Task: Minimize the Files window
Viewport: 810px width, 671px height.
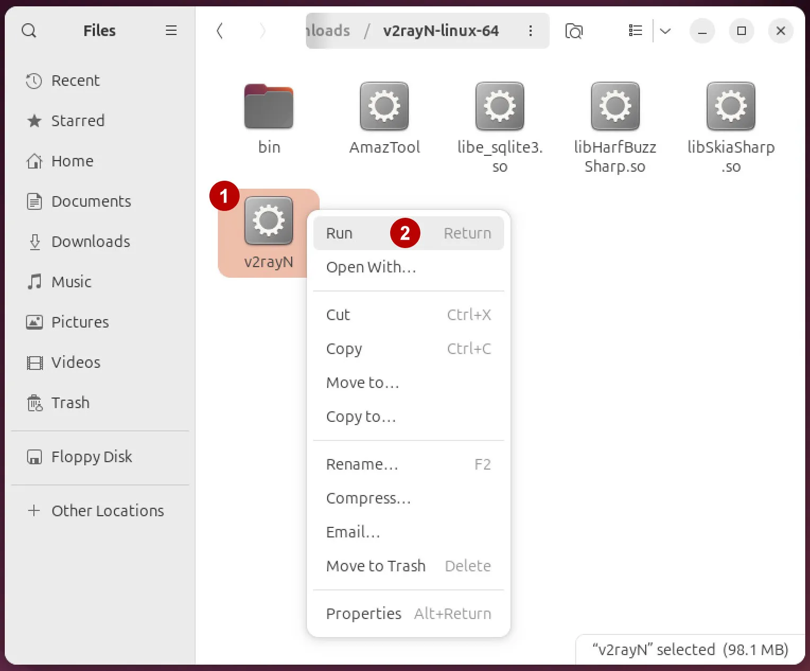Action: (702, 31)
